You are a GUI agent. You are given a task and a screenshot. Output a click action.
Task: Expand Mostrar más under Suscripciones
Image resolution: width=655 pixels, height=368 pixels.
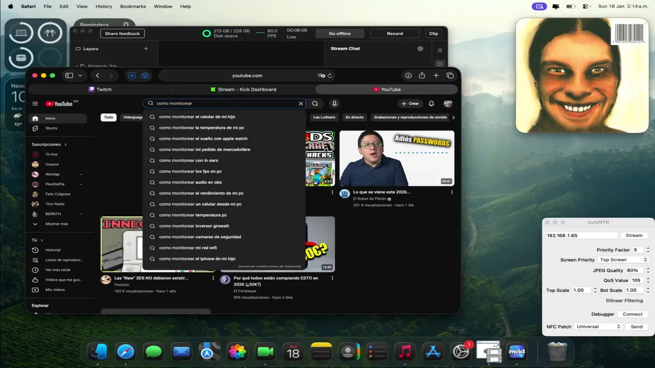(57, 224)
